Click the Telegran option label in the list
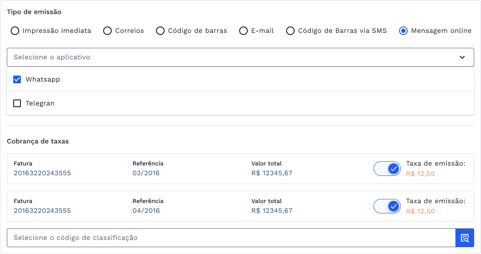The height and width of the screenshot is (254, 481). 40,103
